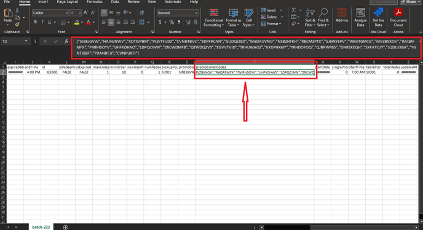Screen dimensions: 423x230
Task: Open the font size 11 dropdown
Action: (80, 13)
